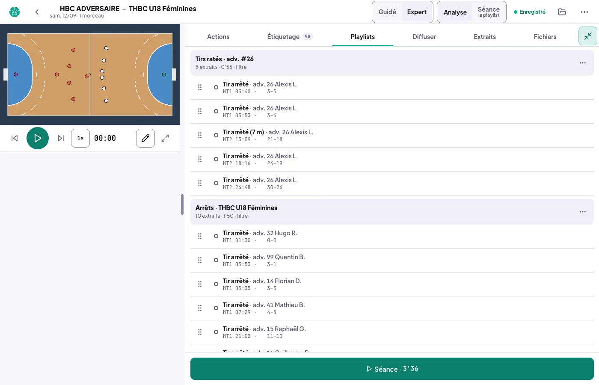Select the radio circle for Quentin B. clip

(216, 260)
